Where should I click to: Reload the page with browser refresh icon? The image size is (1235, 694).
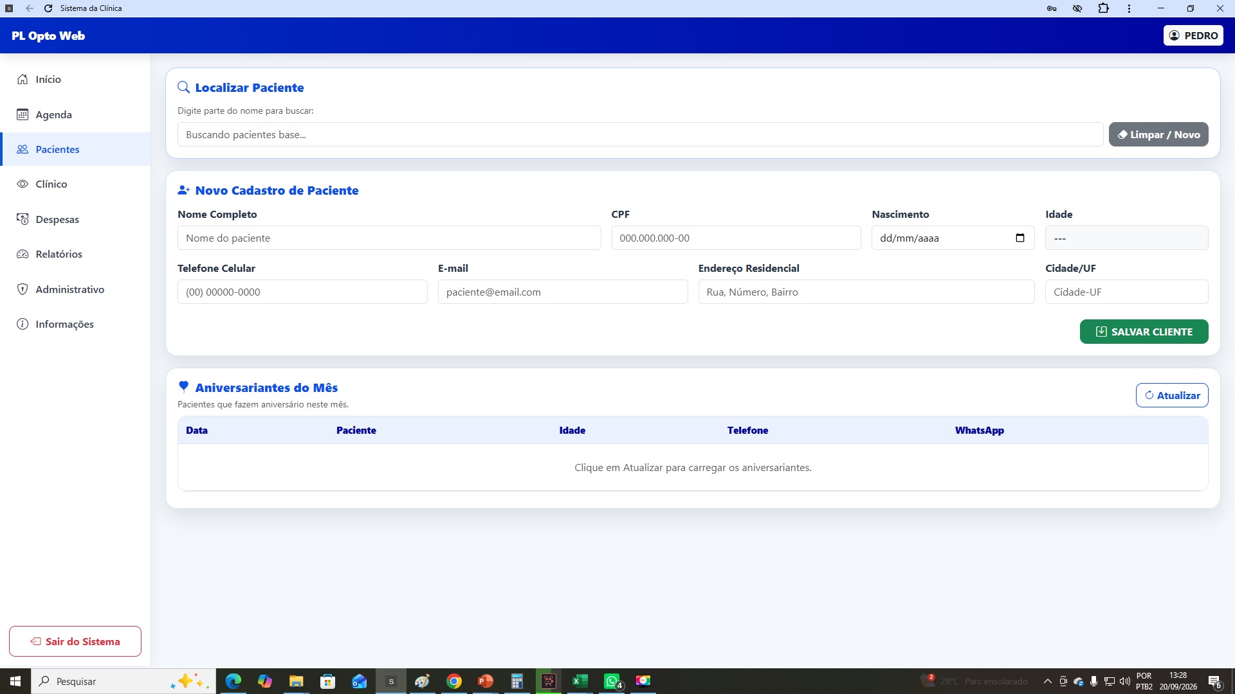(x=48, y=8)
